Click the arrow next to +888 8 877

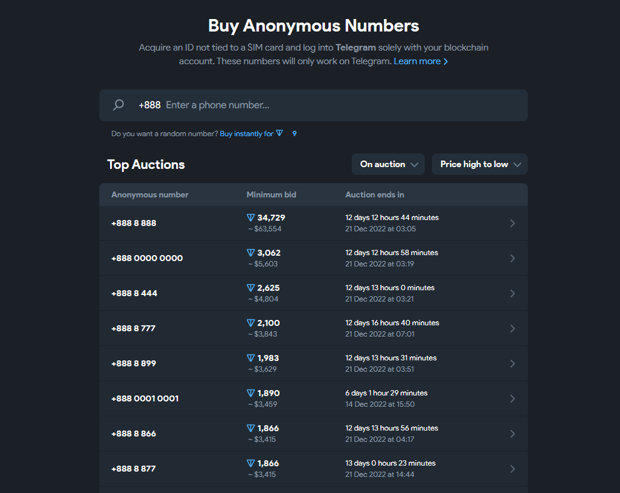pyautogui.click(x=512, y=469)
